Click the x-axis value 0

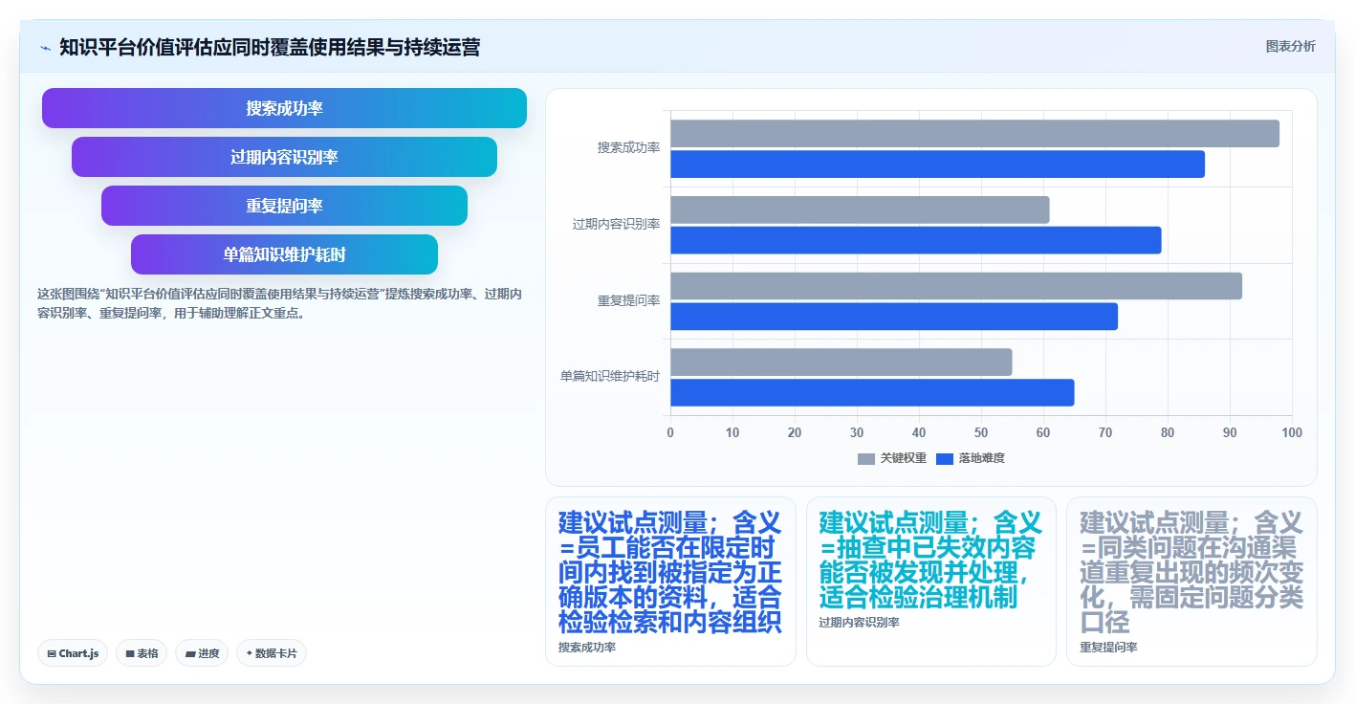(x=670, y=433)
